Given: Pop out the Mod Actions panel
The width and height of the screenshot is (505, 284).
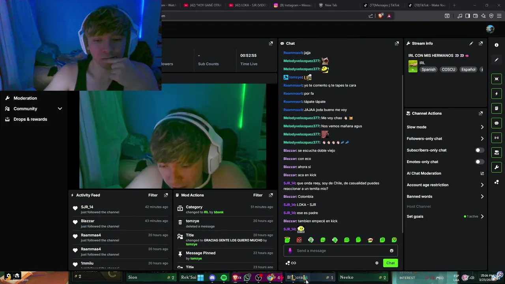Looking at the screenshot, I should point(271,195).
